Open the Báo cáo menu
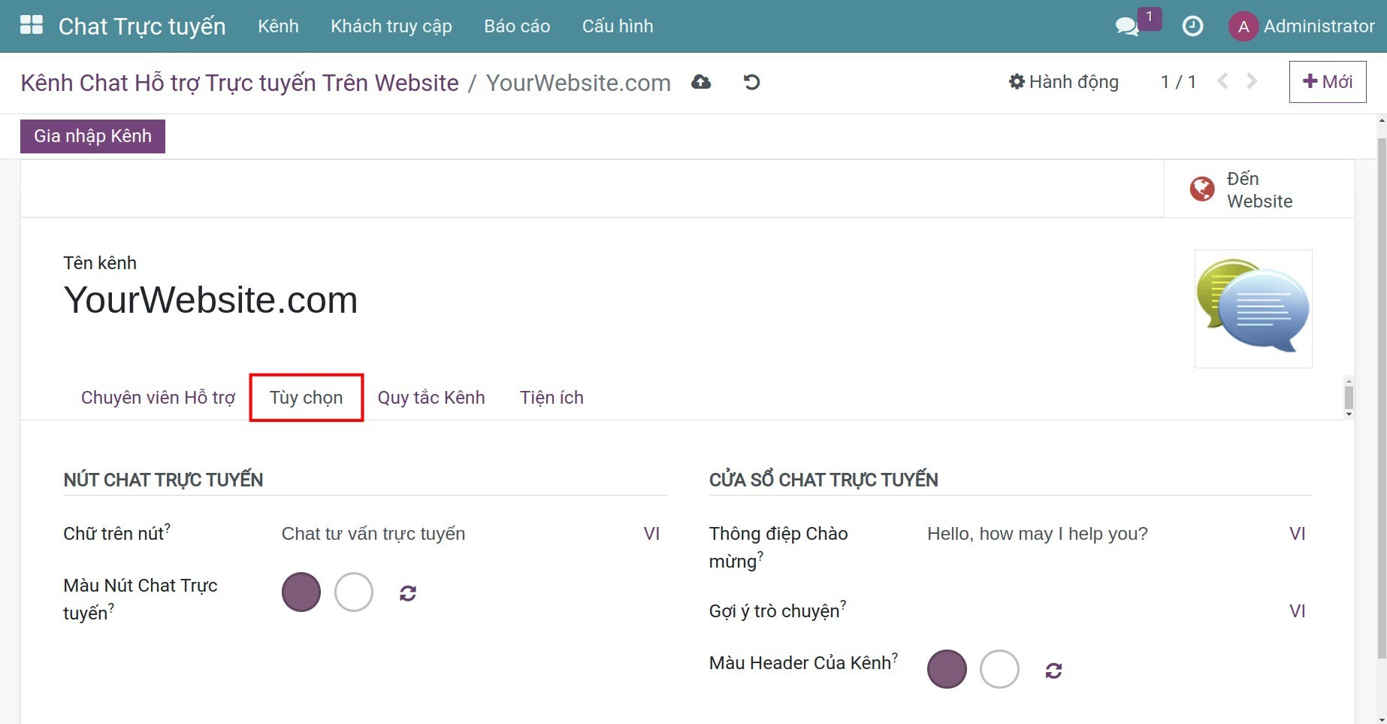1387x724 pixels. pyautogui.click(x=517, y=26)
